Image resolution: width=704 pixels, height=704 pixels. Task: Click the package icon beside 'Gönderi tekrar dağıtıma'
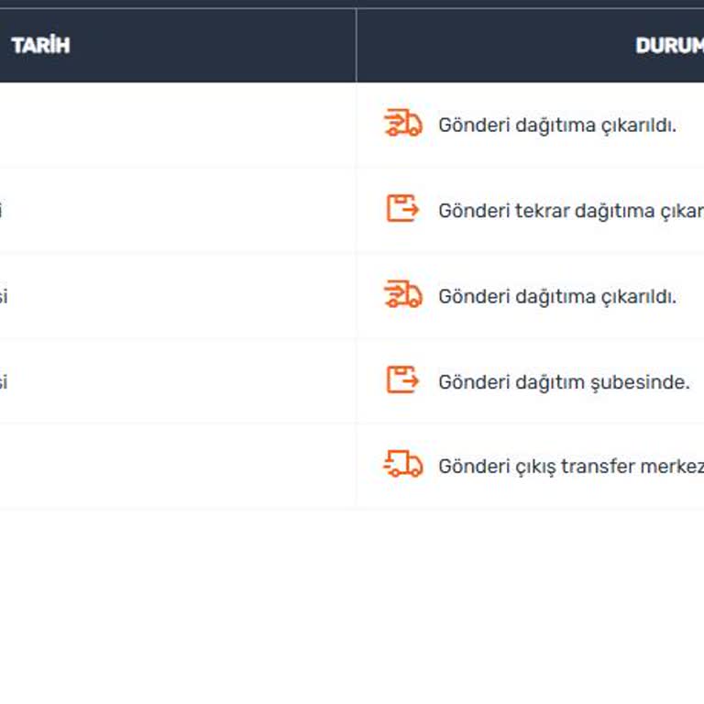[x=402, y=208]
